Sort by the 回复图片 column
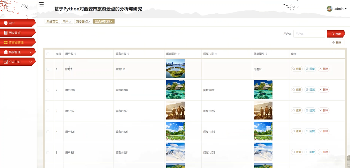 [267, 54]
